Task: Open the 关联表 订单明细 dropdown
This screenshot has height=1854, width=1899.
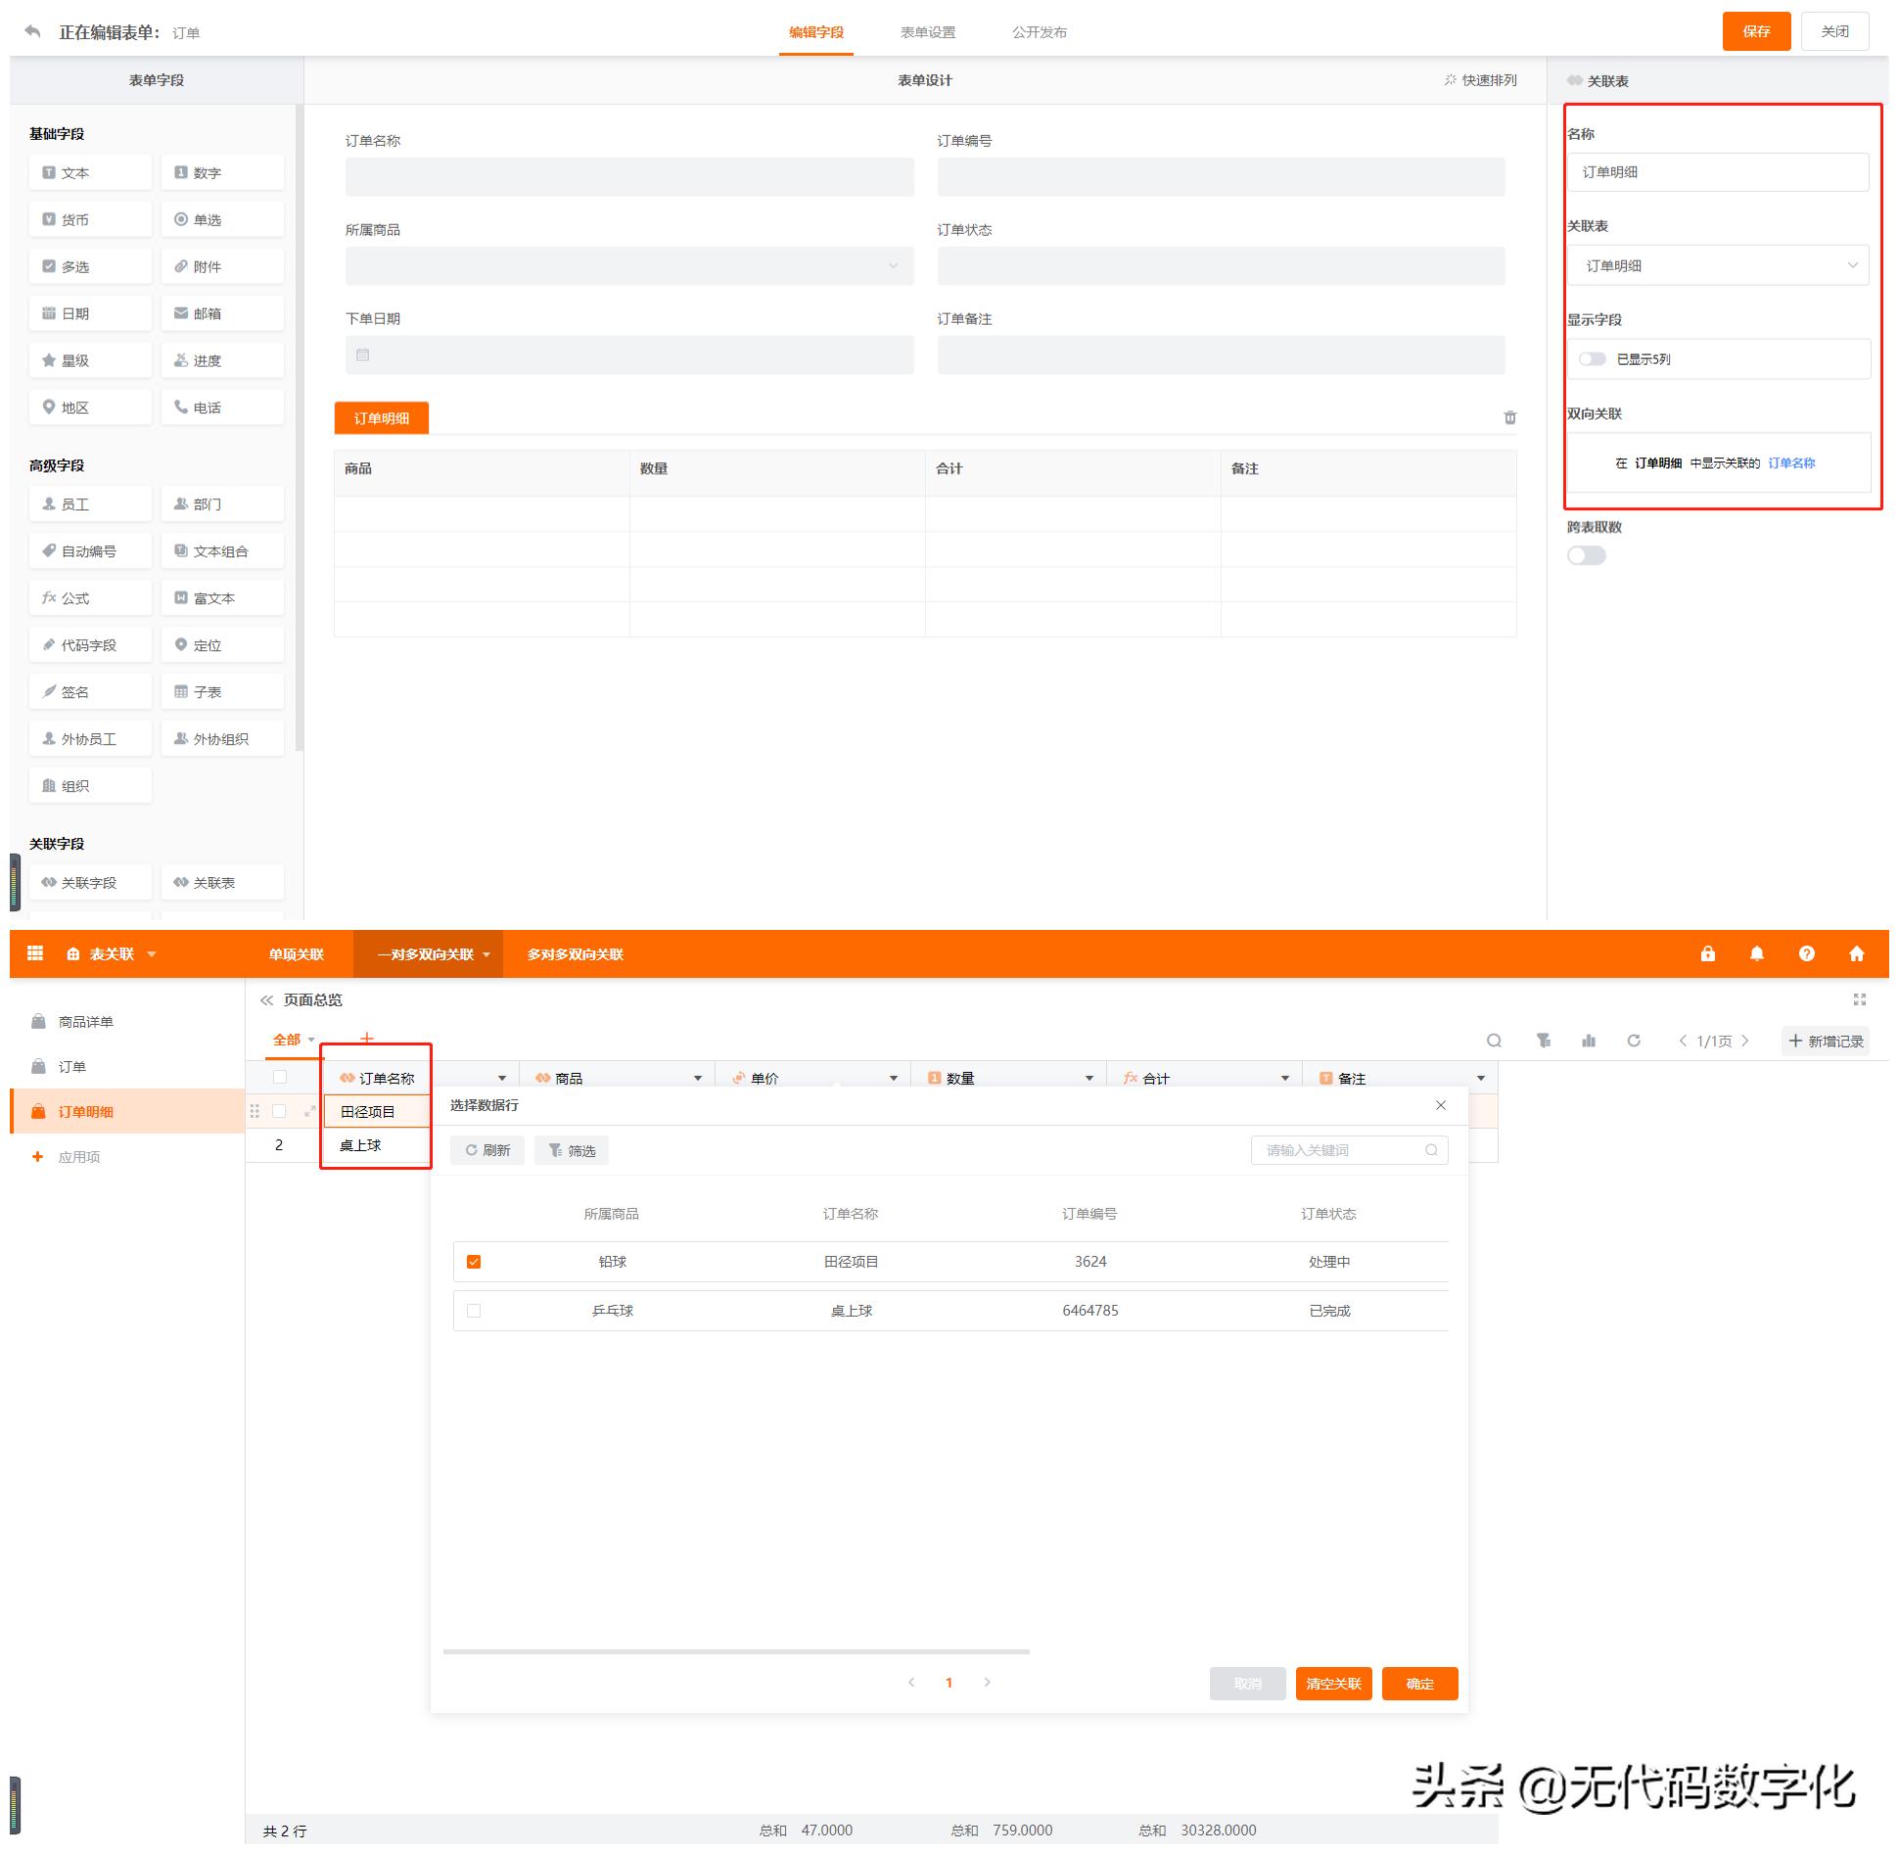Action: click(x=1718, y=265)
